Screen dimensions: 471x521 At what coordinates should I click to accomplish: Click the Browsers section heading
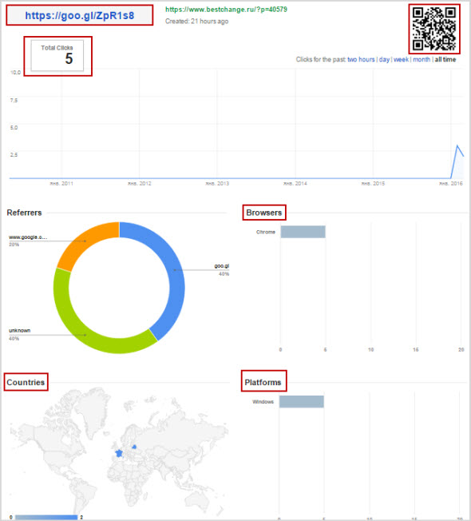pos(264,213)
